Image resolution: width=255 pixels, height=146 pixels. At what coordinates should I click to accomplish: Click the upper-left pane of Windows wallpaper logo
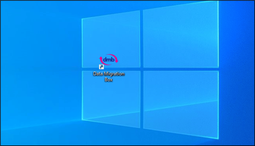click(x=112, y=39)
